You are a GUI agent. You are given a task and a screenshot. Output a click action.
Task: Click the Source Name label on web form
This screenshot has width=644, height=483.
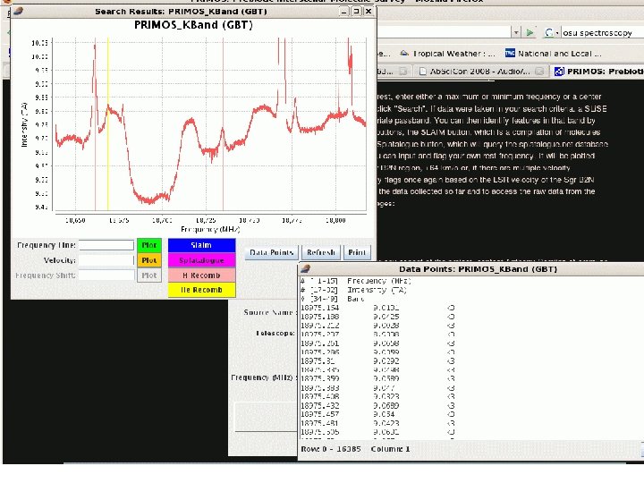pos(270,312)
